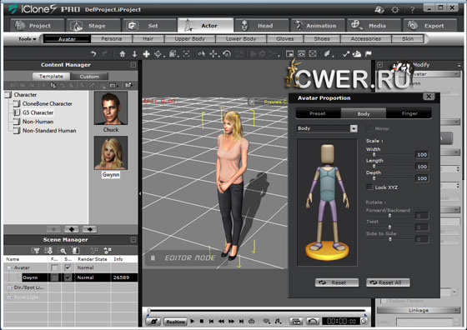Toggle the Realtime playback button
Image resolution: width=467 pixels, height=330 pixels.
click(x=175, y=322)
